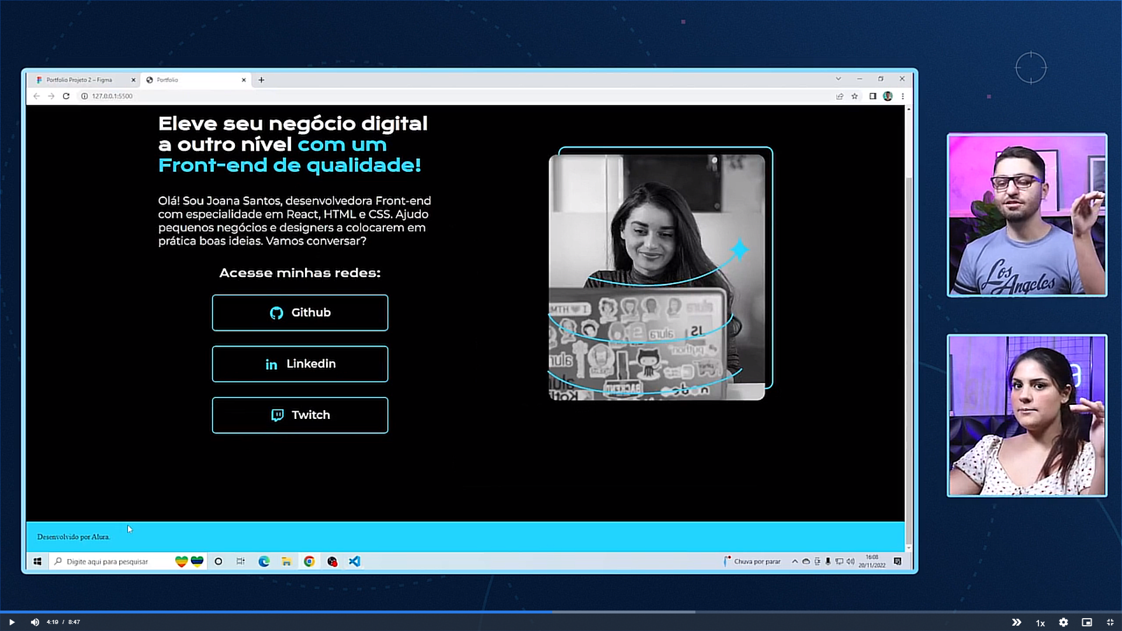
Task: Click the Linkedin button on portfolio
Action: 300,363
